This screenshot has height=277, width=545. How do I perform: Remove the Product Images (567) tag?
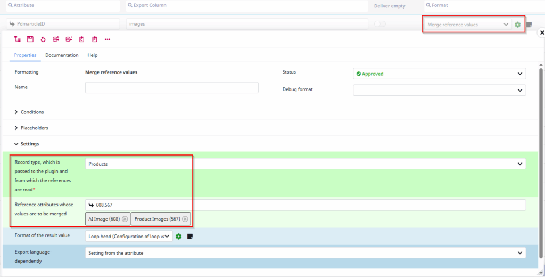click(x=185, y=219)
